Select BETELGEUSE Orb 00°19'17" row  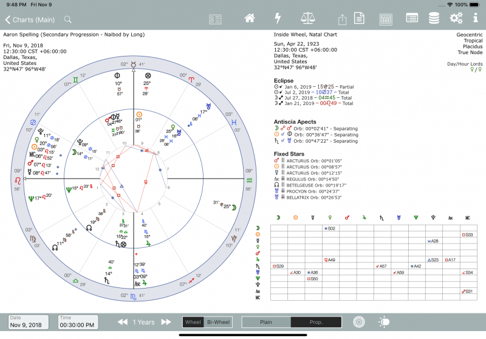pos(310,185)
